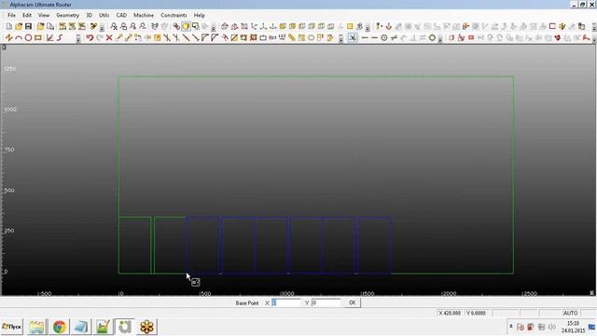Click the X 420.000 coordinate readout
This screenshot has width=597, height=336.
click(450, 313)
